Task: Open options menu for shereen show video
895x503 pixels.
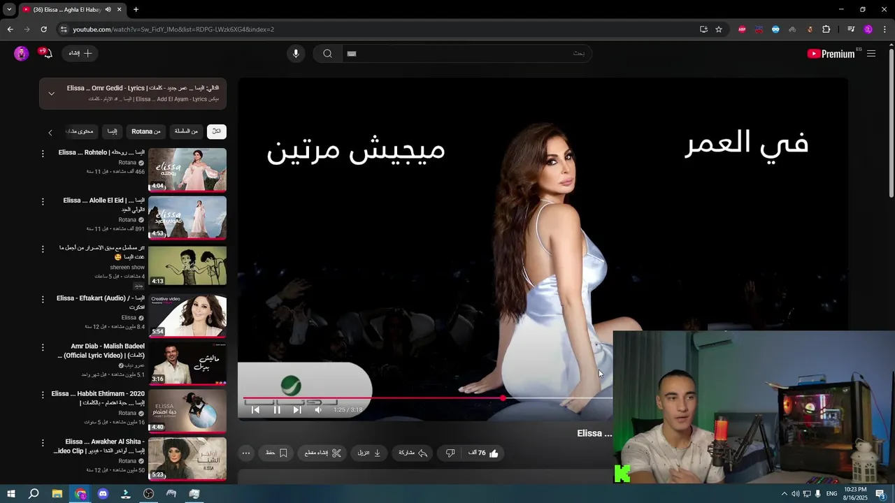Action: (43, 249)
